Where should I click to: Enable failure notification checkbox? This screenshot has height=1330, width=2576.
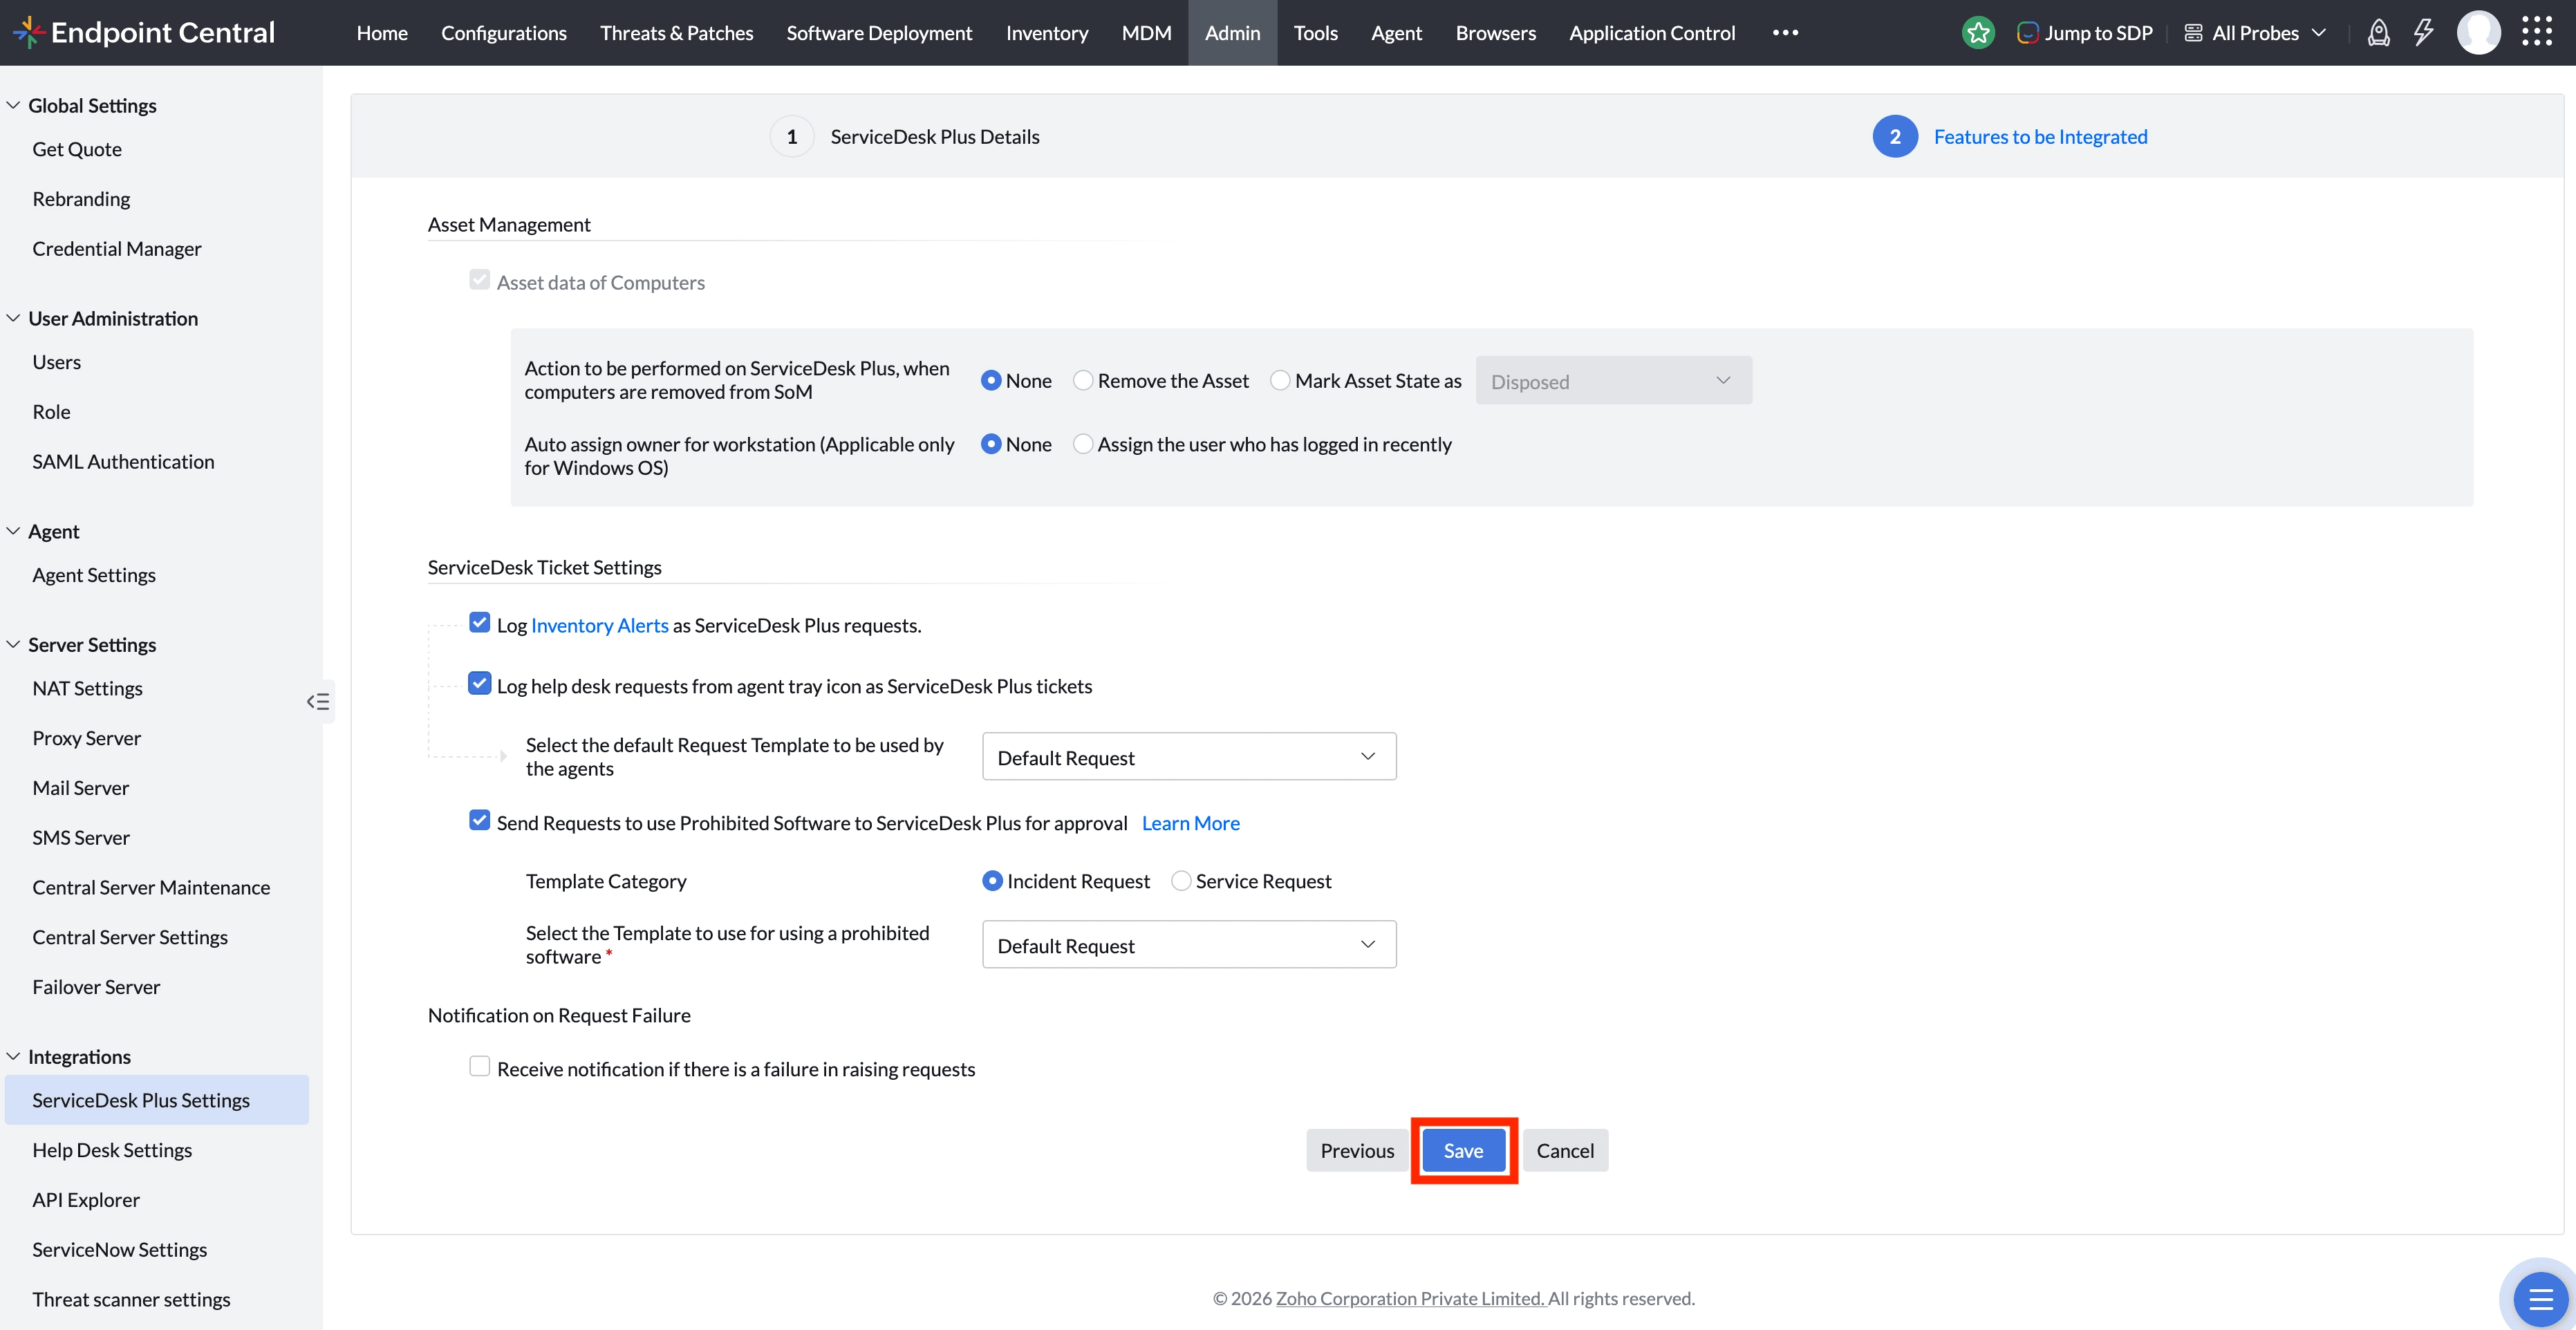pyautogui.click(x=480, y=1067)
